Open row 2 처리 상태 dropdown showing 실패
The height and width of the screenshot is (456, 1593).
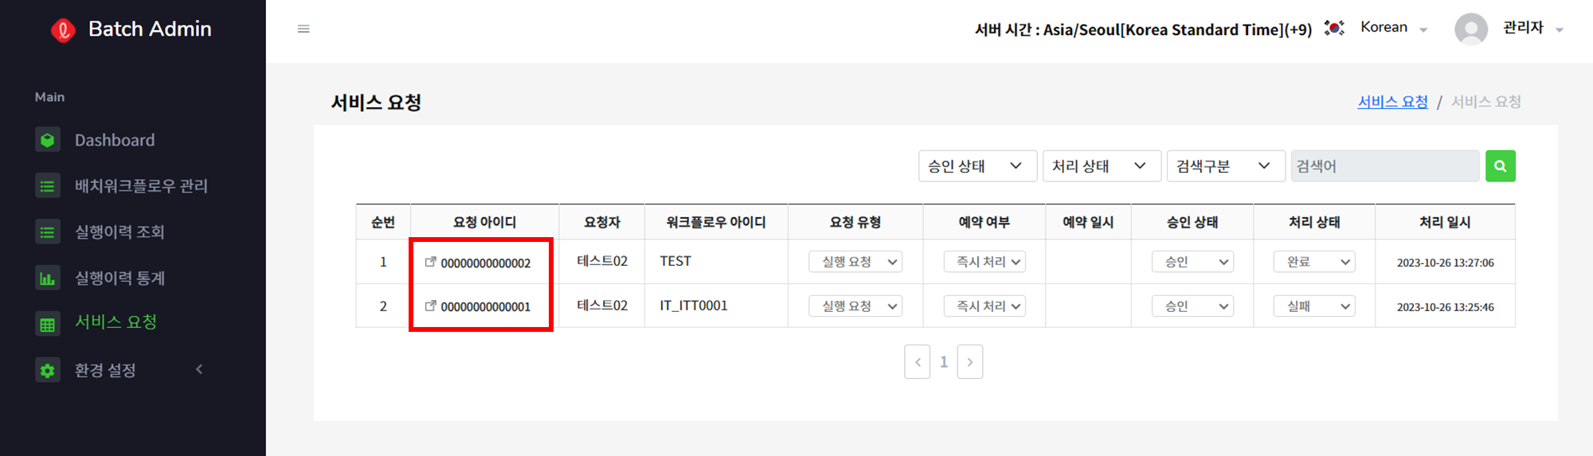[1315, 306]
